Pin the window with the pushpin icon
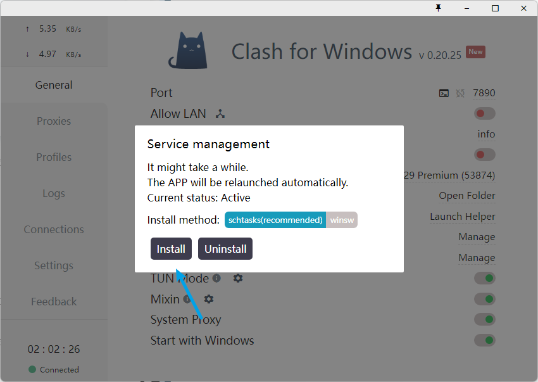The image size is (538, 382). pos(437,8)
